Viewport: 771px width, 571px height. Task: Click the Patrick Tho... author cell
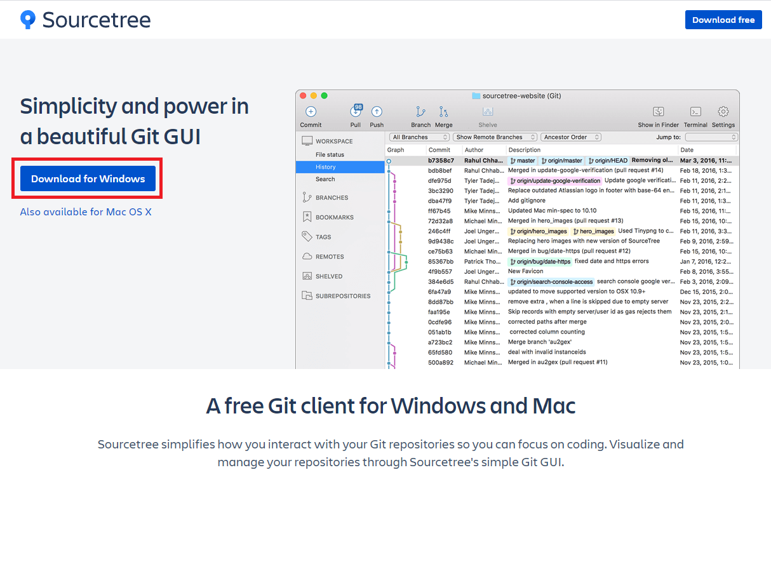click(483, 262)
